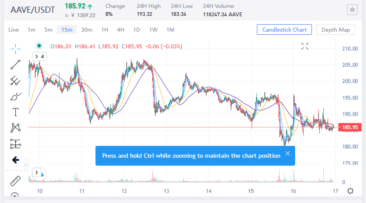Viewport: 366px width, 203px height.
Task: Click the zoom-in magnifier tool
Action: [x=15, y=195]
